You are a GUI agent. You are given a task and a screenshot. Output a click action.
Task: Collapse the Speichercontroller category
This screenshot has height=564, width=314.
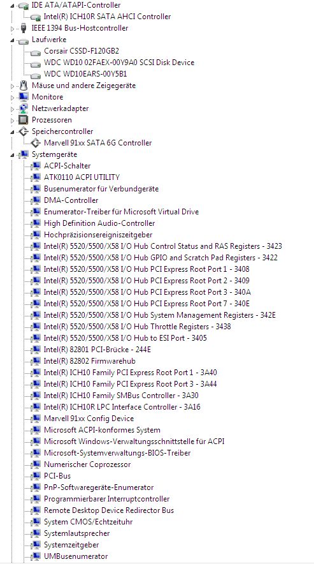point(12,132)
